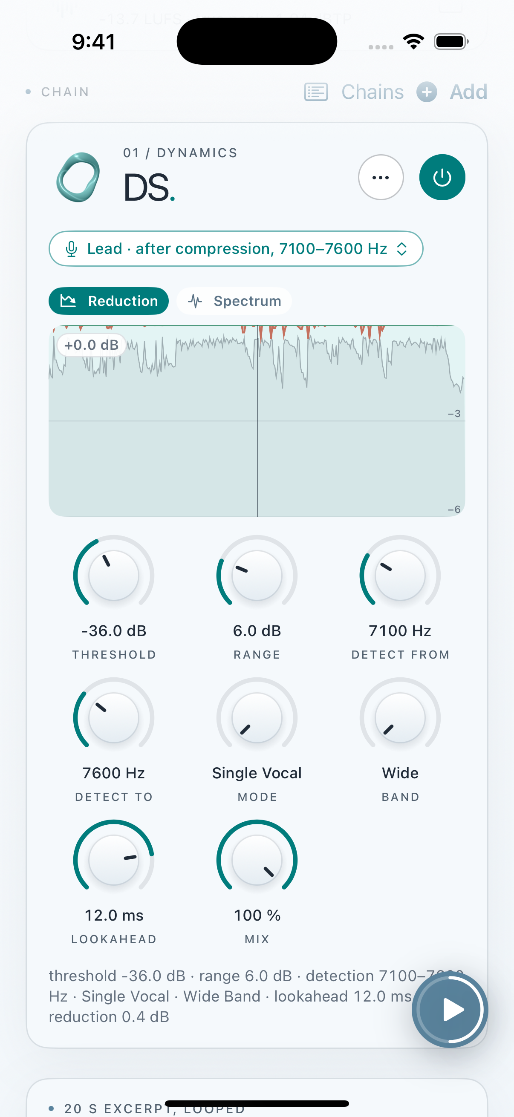Tap the THRESHOLD label
Image resolution: width=514 pixels, height=1117 pixels.
[114, 654]
